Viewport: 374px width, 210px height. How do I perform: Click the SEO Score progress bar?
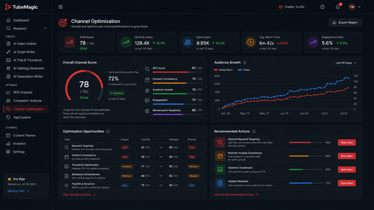pos(177,72)
